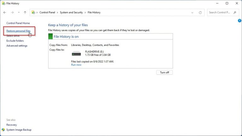Open Exclude folders link
Viewport: 242px width, 136px height.
coord(15,41)
